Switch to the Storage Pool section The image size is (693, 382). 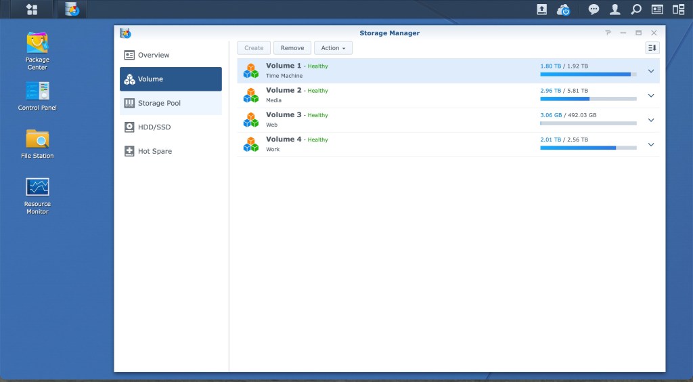(x=171, y=103)
